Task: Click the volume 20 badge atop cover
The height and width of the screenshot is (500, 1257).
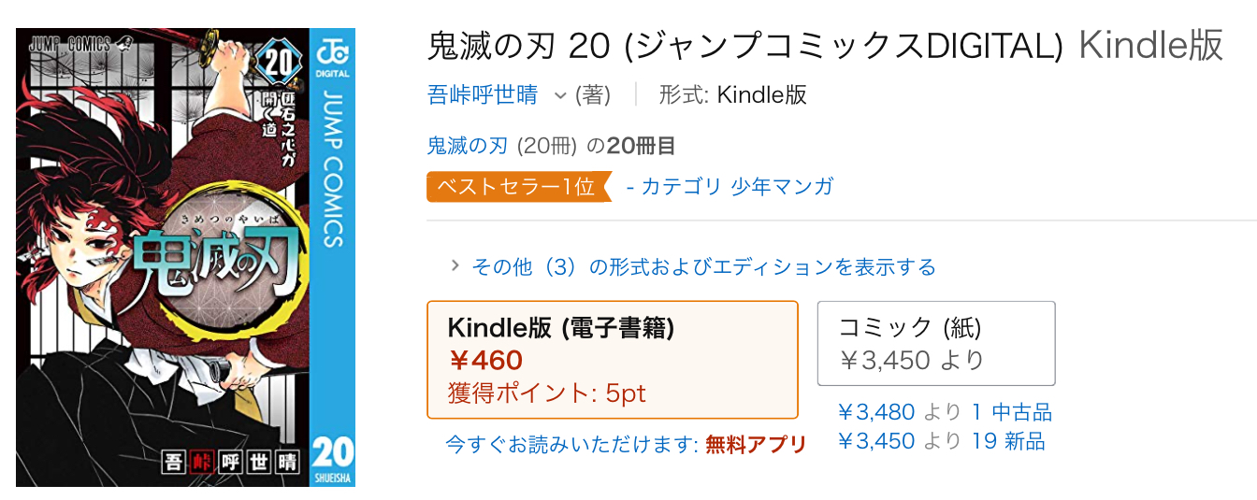Action: pos(280,63)
